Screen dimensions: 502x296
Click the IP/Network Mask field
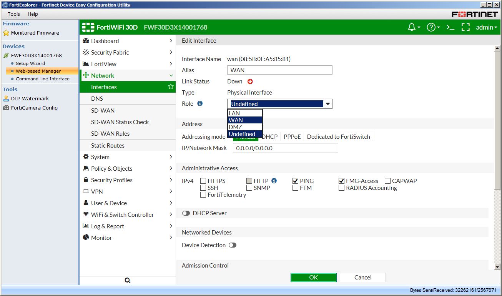point(286,148)
